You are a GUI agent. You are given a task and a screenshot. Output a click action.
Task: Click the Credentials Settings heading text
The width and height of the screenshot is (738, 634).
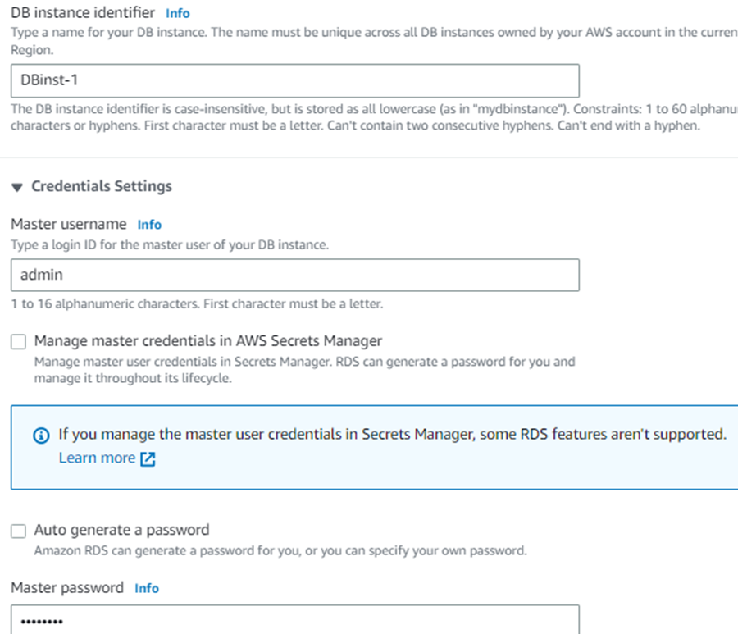[101, 186]
